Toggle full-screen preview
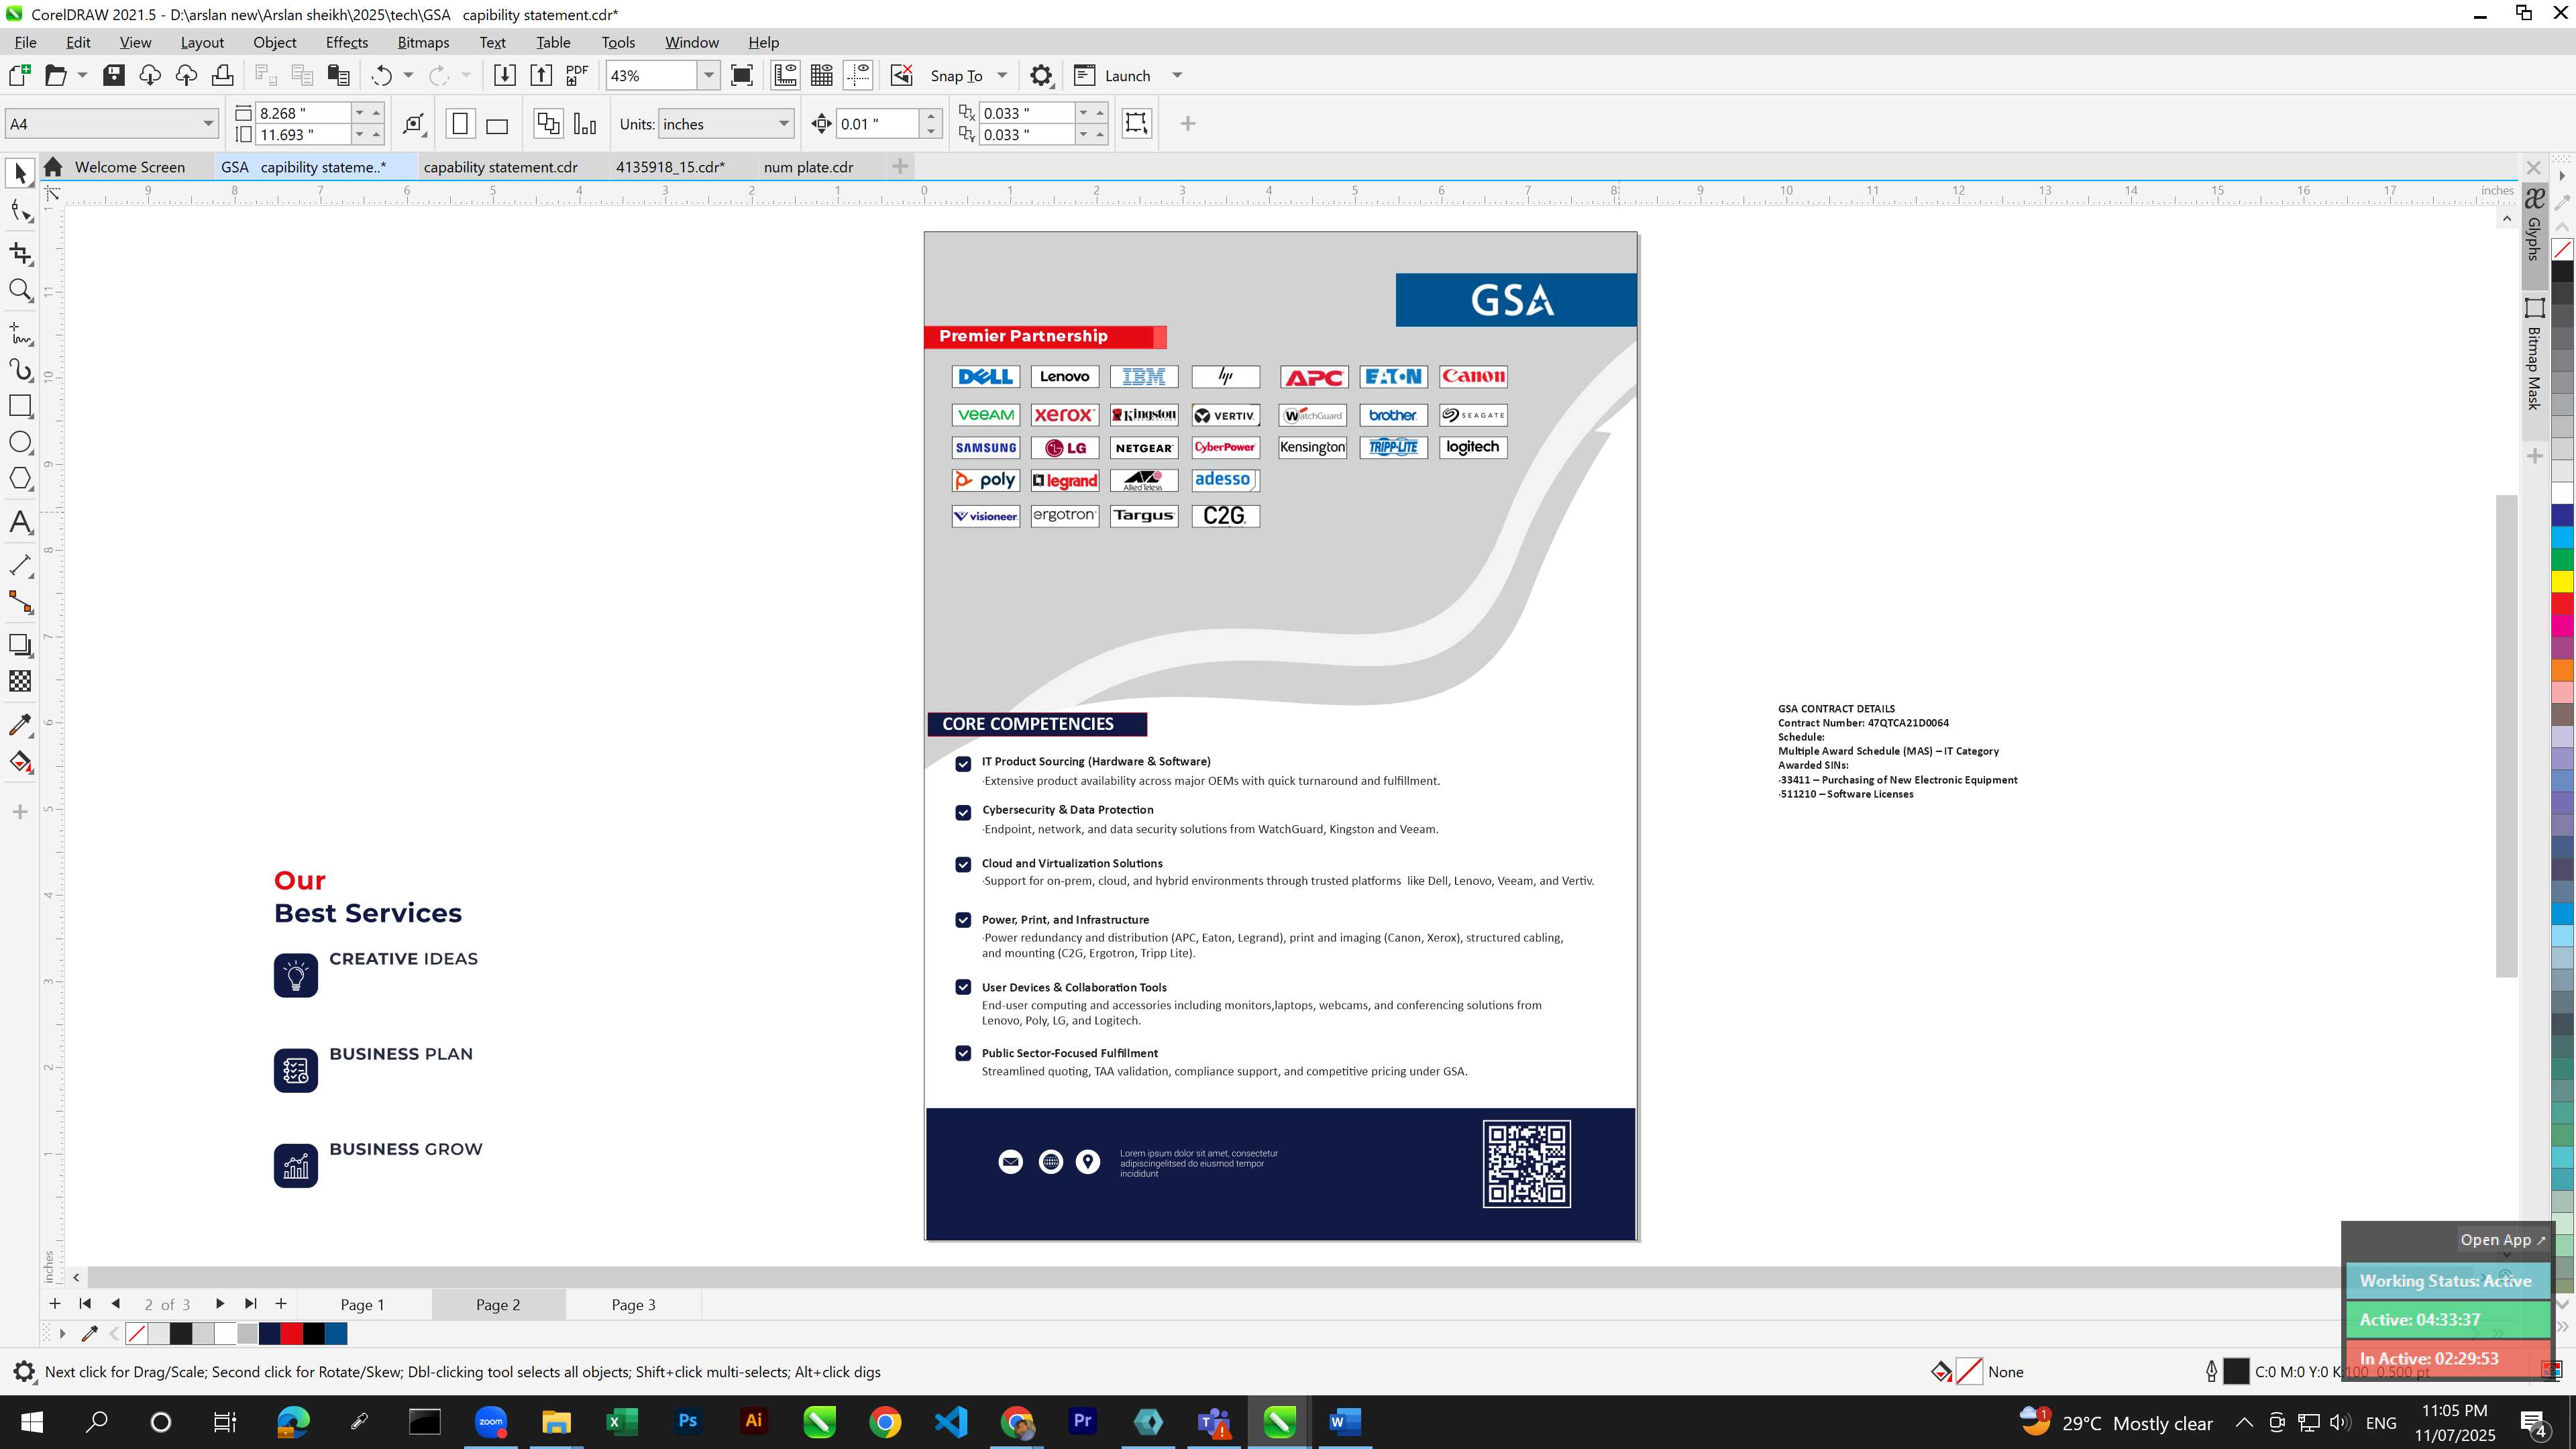 [742, 75]
